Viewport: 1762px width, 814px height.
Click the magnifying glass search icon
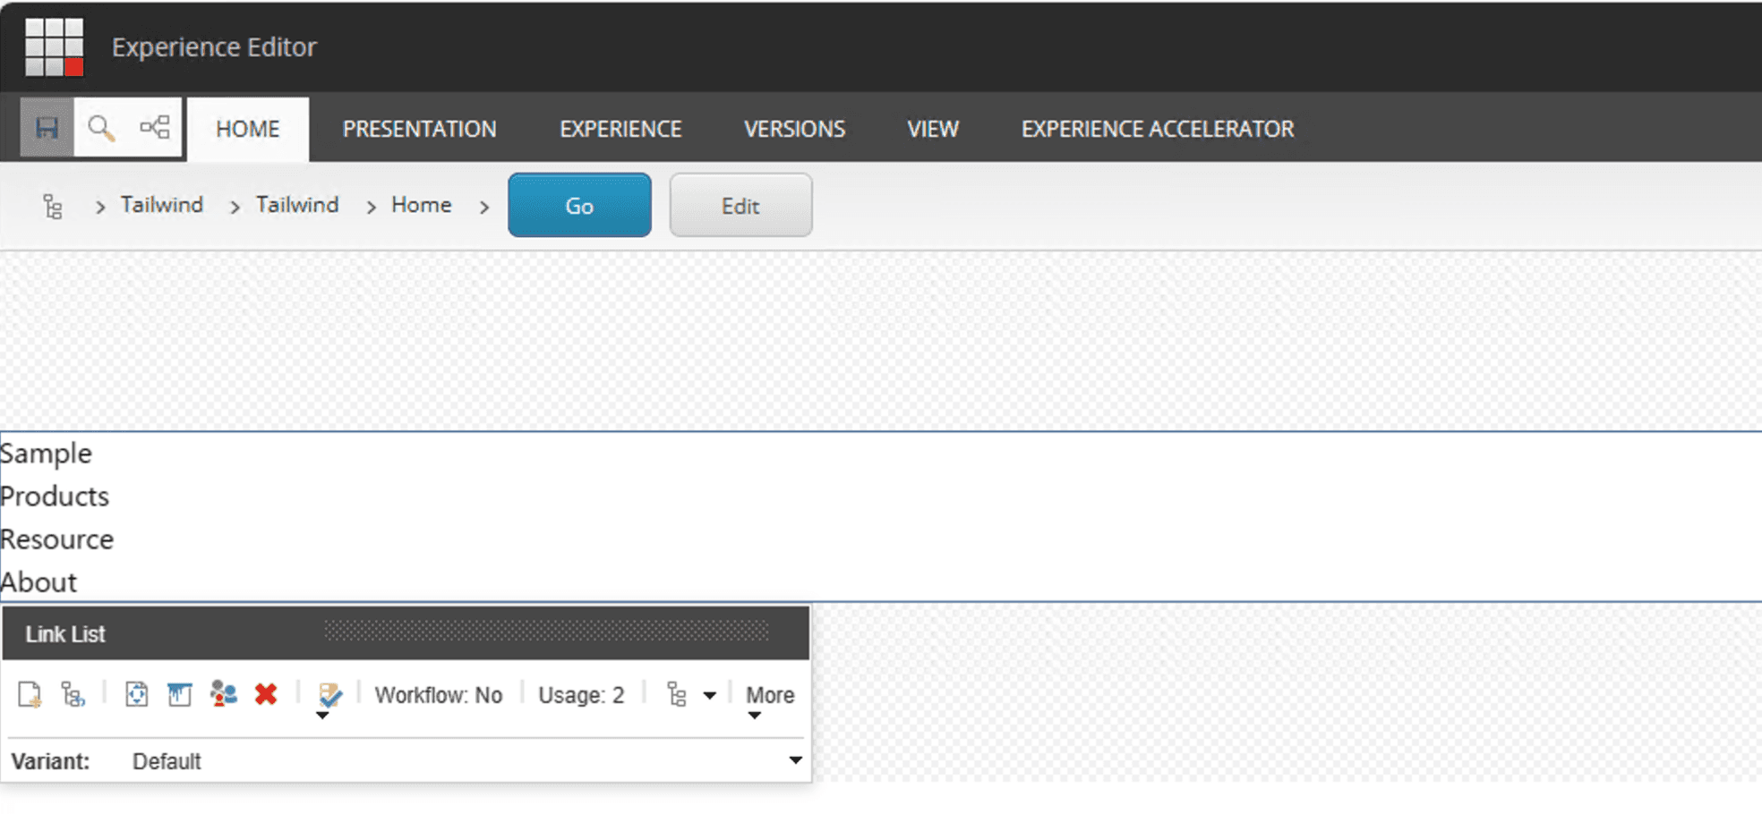click(101, 128)
